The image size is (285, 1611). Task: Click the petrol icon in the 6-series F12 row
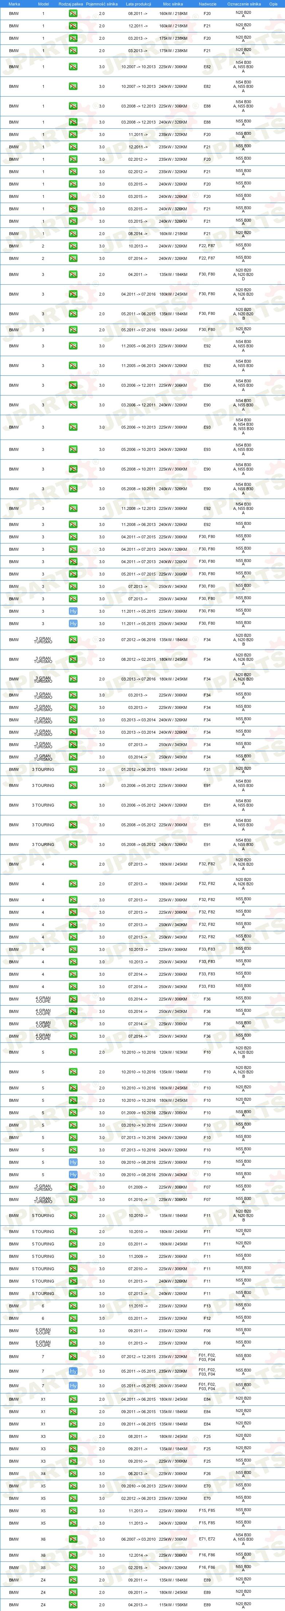click(x=73, y=1318)
